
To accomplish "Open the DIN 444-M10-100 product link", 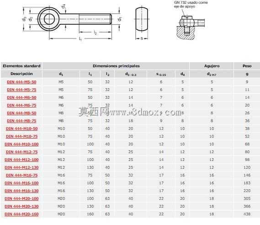I will point(21,145).
